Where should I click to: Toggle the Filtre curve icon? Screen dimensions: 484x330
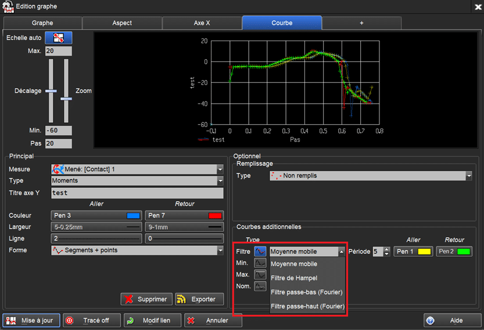(x=260, y=252)
